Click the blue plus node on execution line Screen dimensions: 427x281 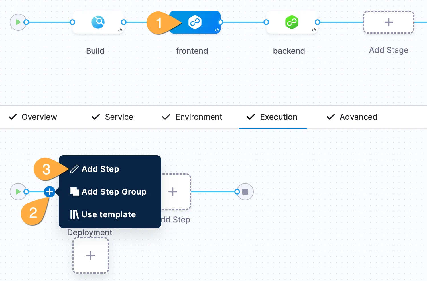50,192
